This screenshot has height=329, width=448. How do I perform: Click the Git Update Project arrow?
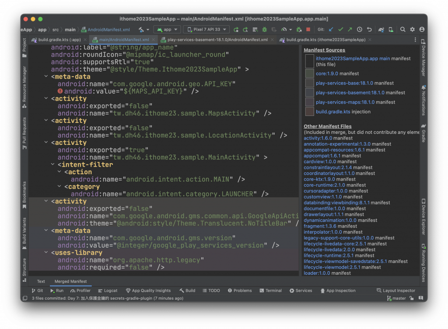point(331,29)
